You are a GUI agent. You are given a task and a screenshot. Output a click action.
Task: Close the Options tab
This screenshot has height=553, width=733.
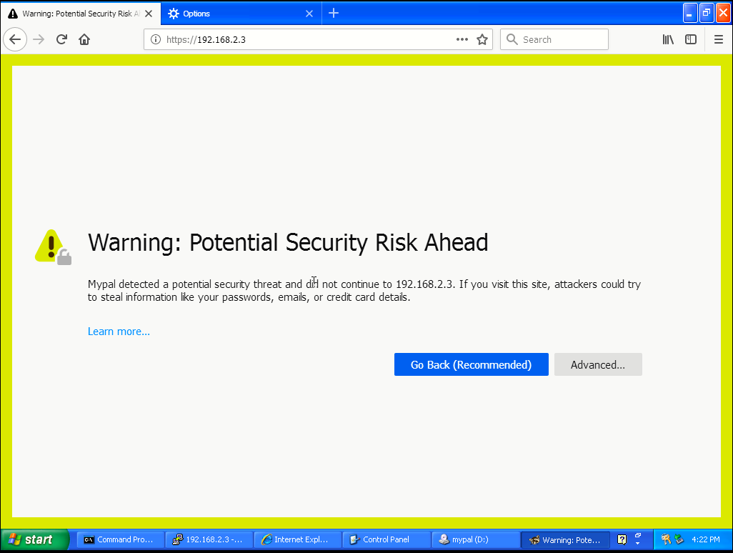tap(309, 14)
